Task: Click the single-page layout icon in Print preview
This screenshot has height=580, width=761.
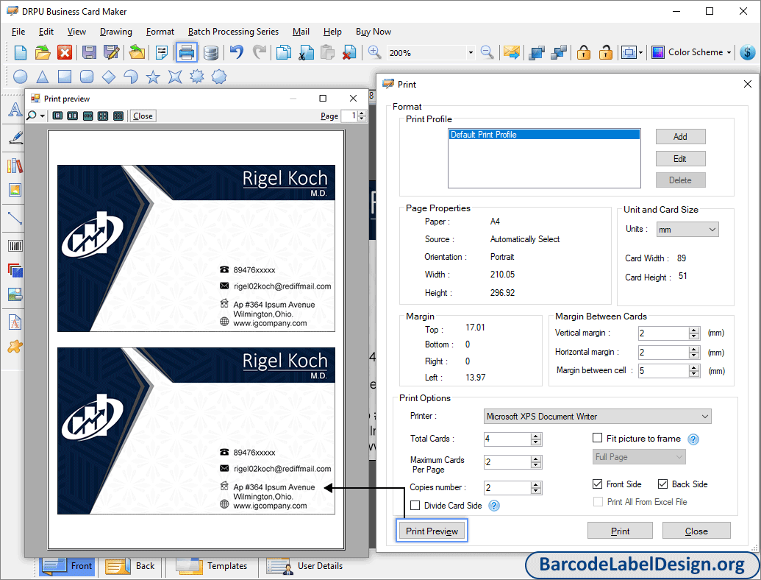Action: 57,116
